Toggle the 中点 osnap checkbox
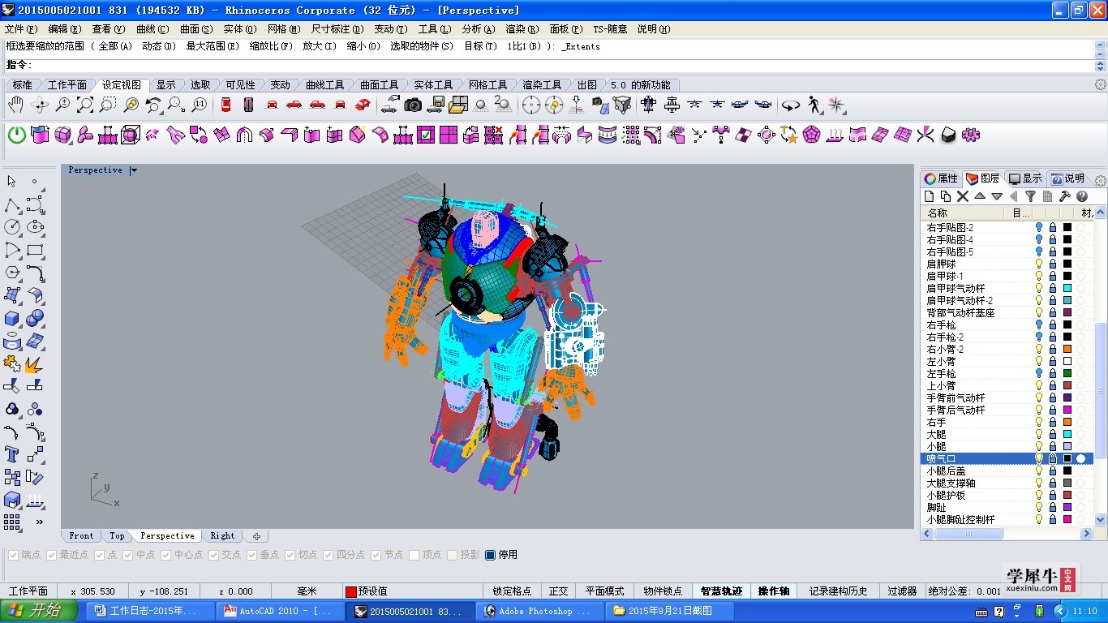Viewport: 1108px width, 623px height. point(128,555)
